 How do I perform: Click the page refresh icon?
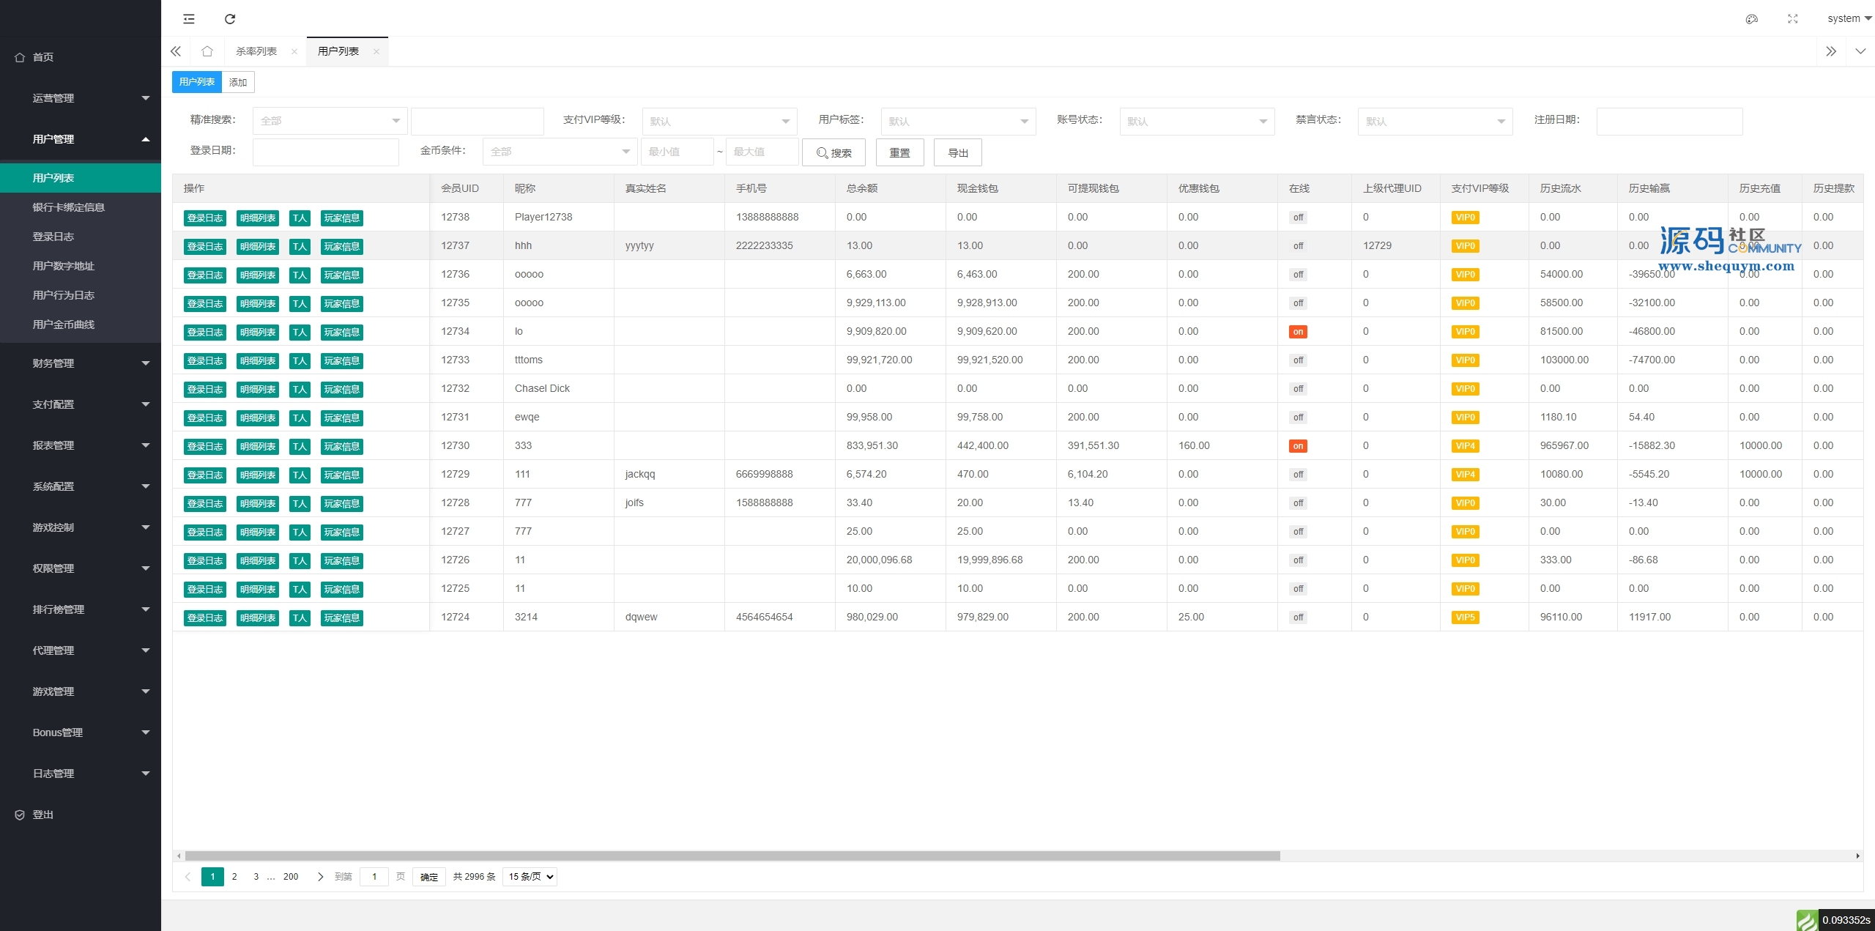[230, 19]
